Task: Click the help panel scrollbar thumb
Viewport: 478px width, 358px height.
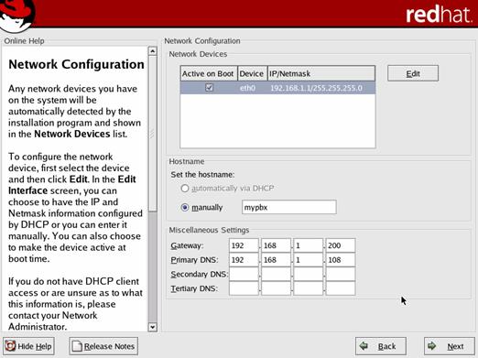Action: (x=153, y=134)
